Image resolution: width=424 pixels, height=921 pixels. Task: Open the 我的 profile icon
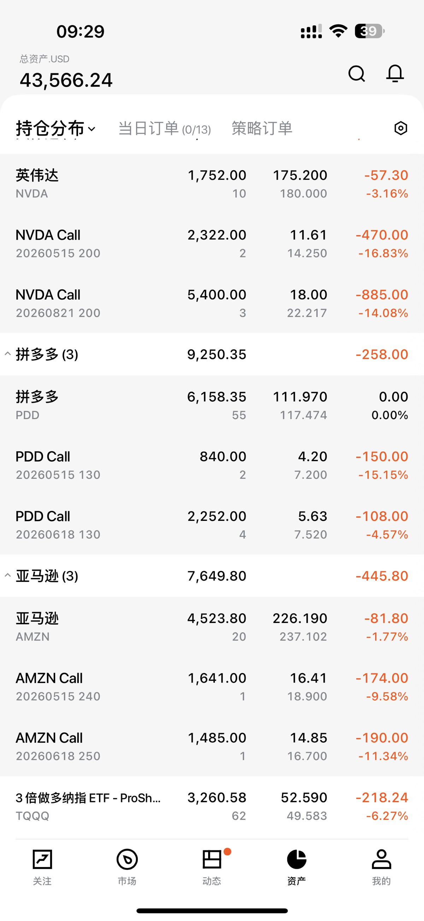(381, 860)
